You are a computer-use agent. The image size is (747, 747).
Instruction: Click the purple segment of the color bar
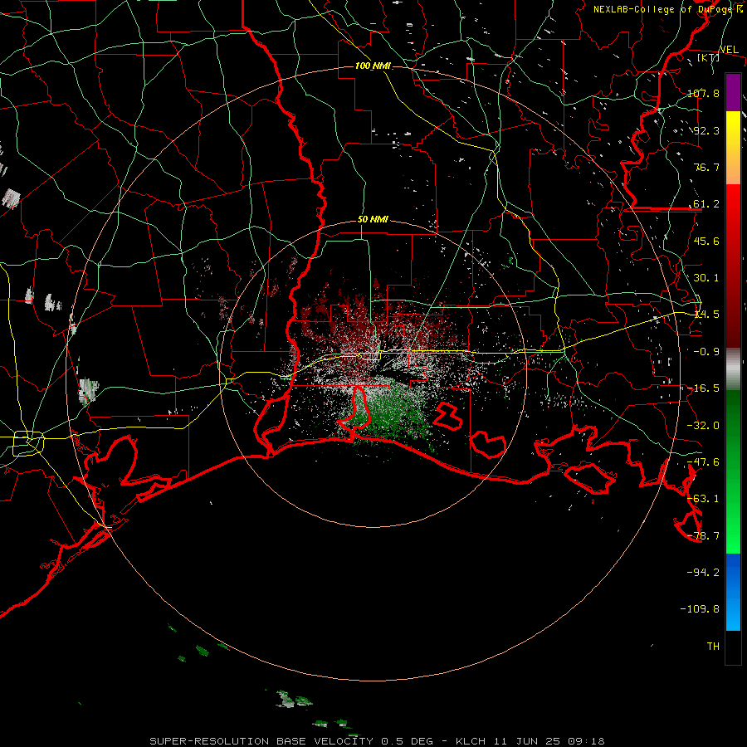(733, 92)
